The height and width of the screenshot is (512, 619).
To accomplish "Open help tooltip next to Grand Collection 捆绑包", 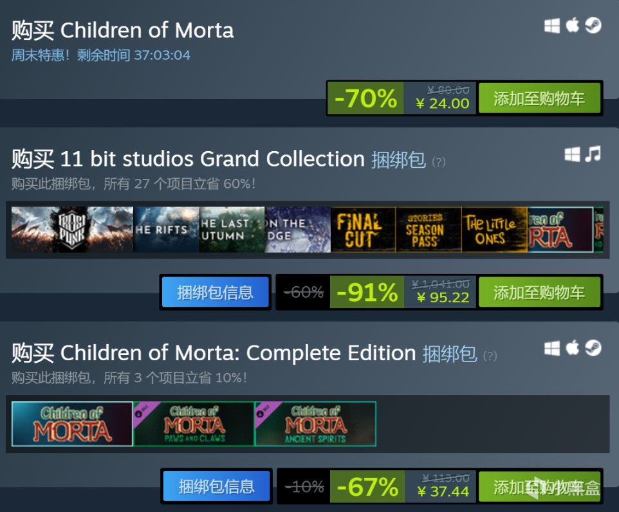I will point(438,161).
